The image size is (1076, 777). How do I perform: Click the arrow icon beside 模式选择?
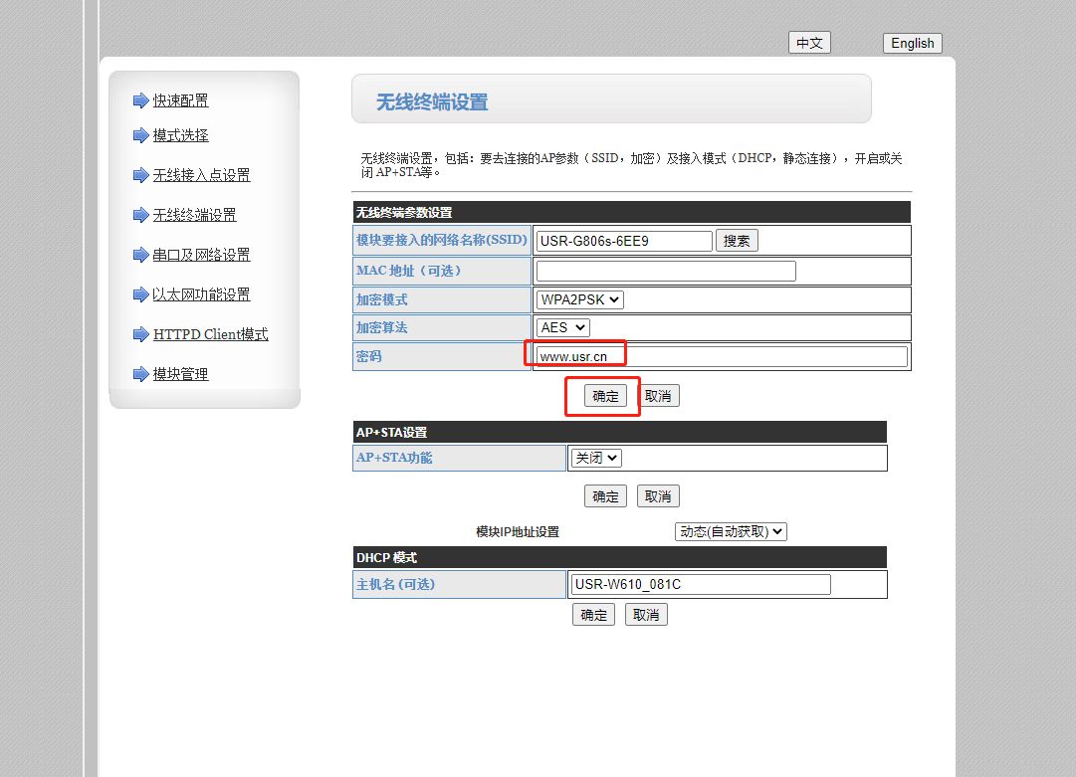click(x=140, y=135)
